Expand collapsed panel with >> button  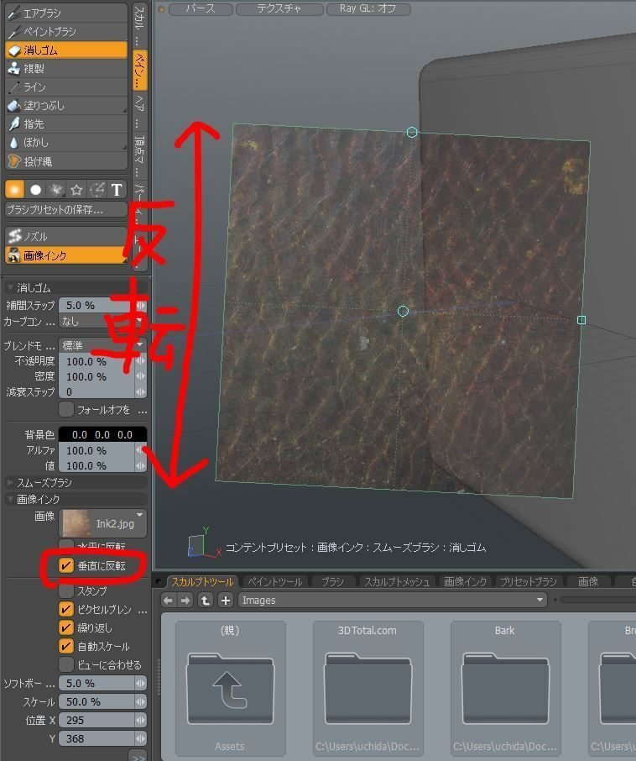click(x=138, y=756)
